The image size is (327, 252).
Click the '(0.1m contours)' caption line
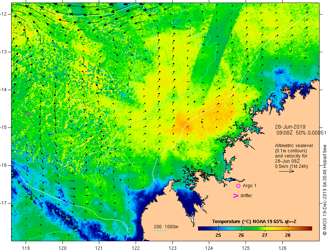click(291, 151)
